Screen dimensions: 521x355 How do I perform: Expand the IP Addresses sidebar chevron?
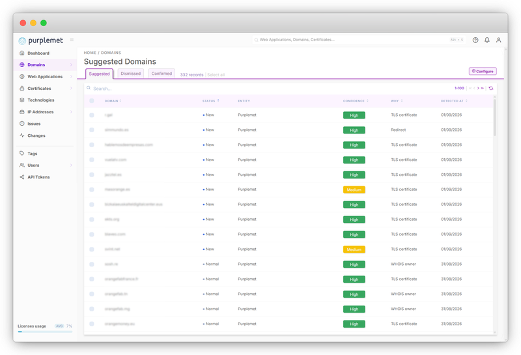(x=71, y=112)
